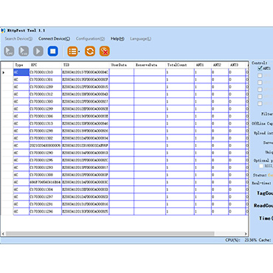Open the Configuration menu

coord(90,38)
